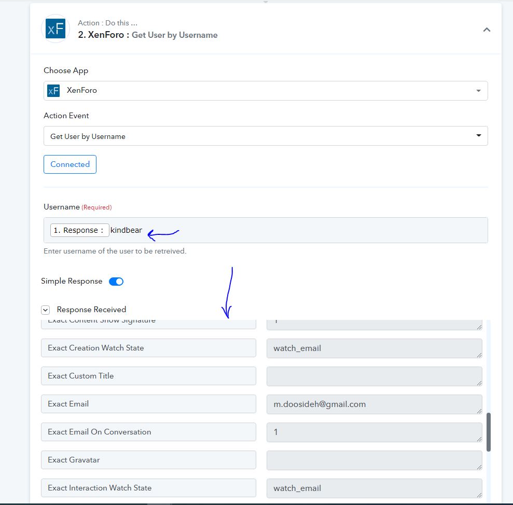The height and width of the screenshot is (505, 513).
Task: Click the 'Enter username of the user' hint text
Action: click(115, 251)
